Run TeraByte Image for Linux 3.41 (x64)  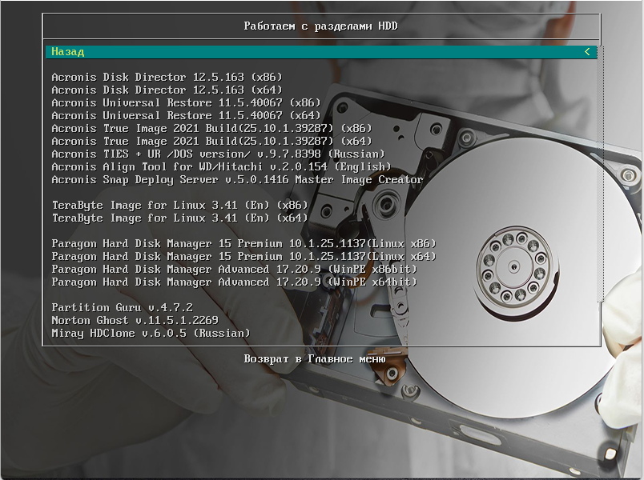pos(179,218)
